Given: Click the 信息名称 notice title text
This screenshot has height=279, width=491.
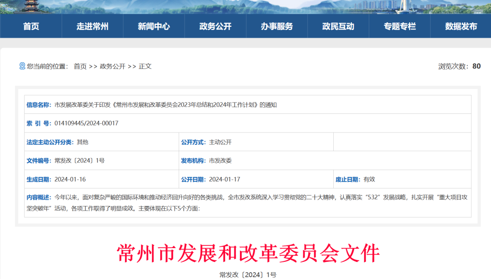Looking at the screenshot, I should pos(165,105).
